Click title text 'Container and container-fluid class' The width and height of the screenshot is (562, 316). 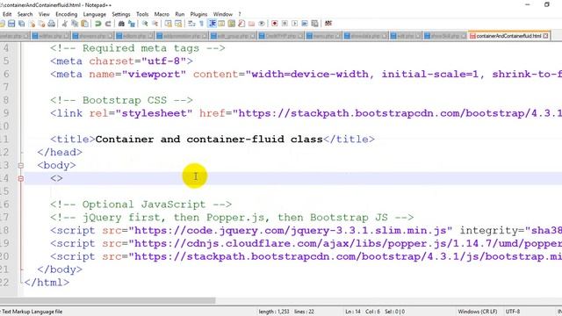[209, 139]
